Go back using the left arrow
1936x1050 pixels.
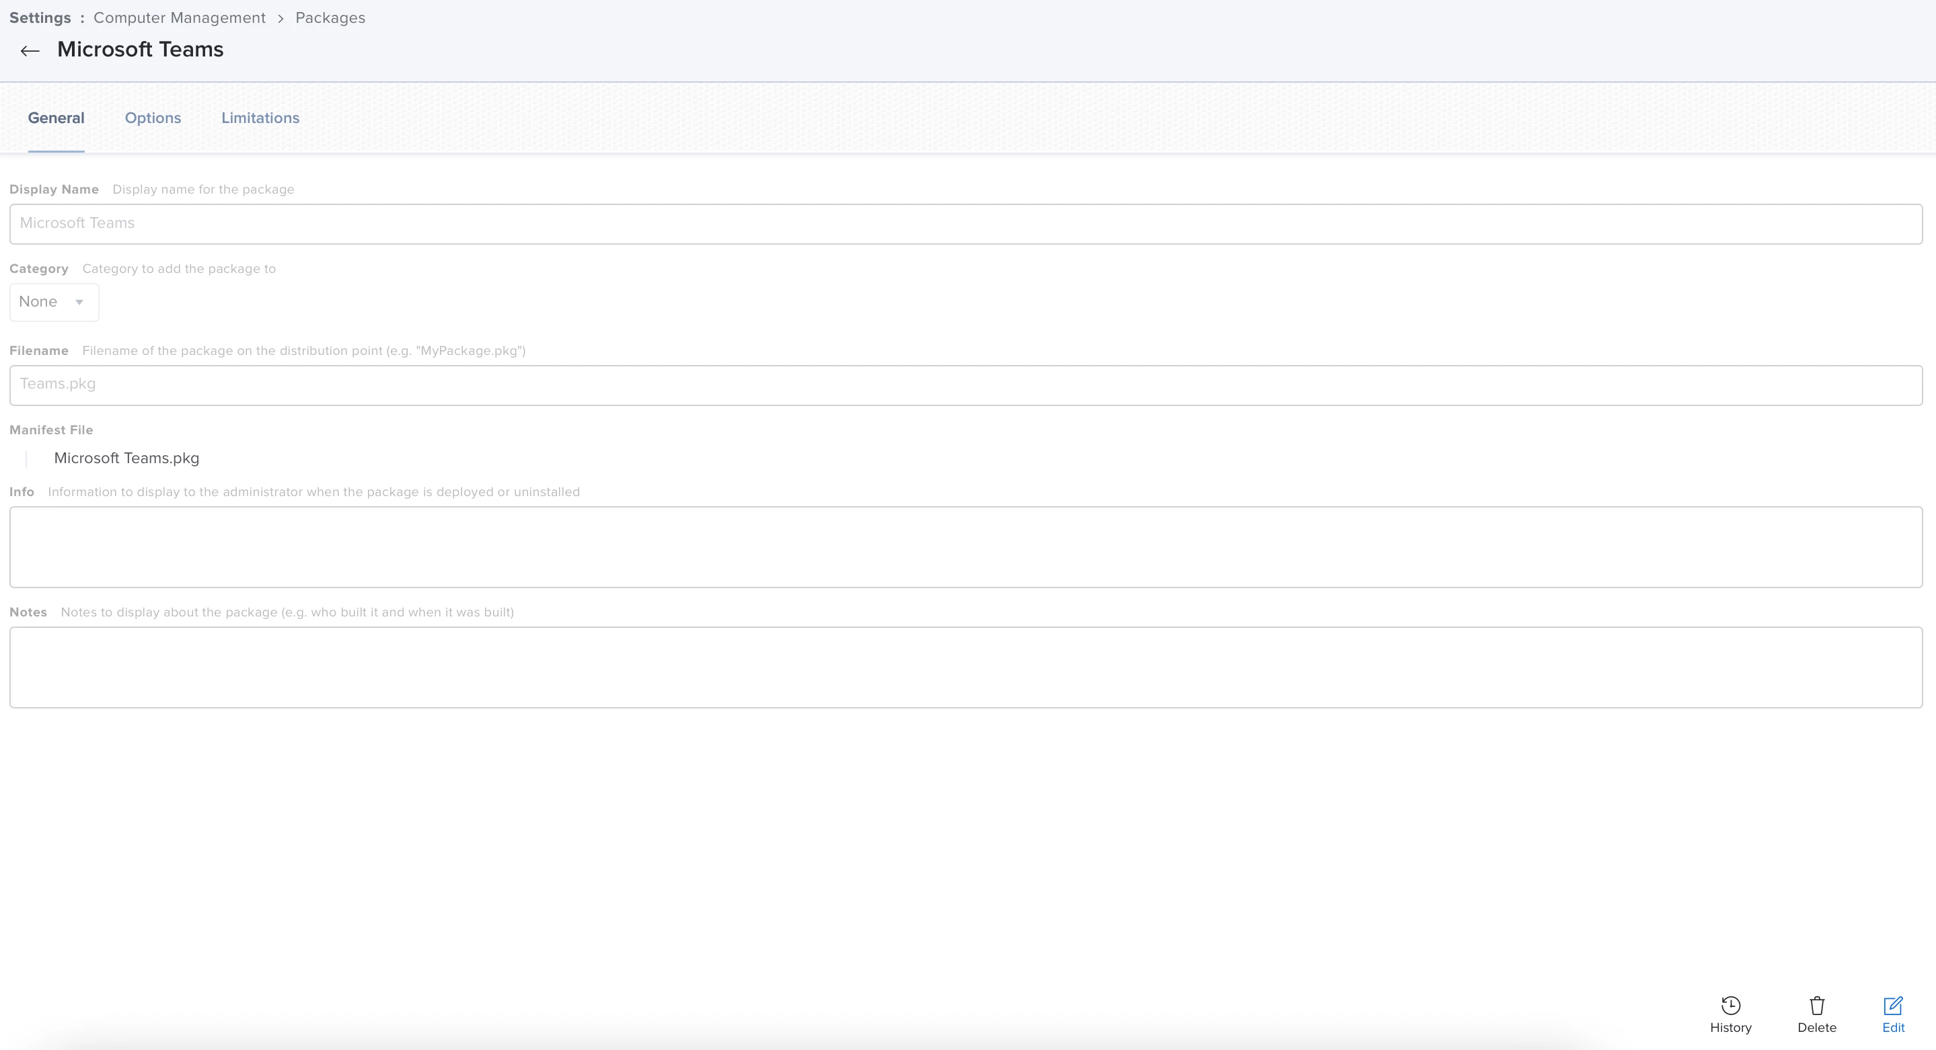point(30,51)
